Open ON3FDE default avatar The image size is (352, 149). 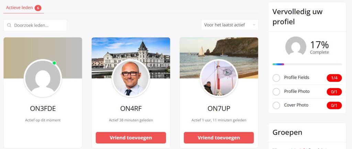43,78
